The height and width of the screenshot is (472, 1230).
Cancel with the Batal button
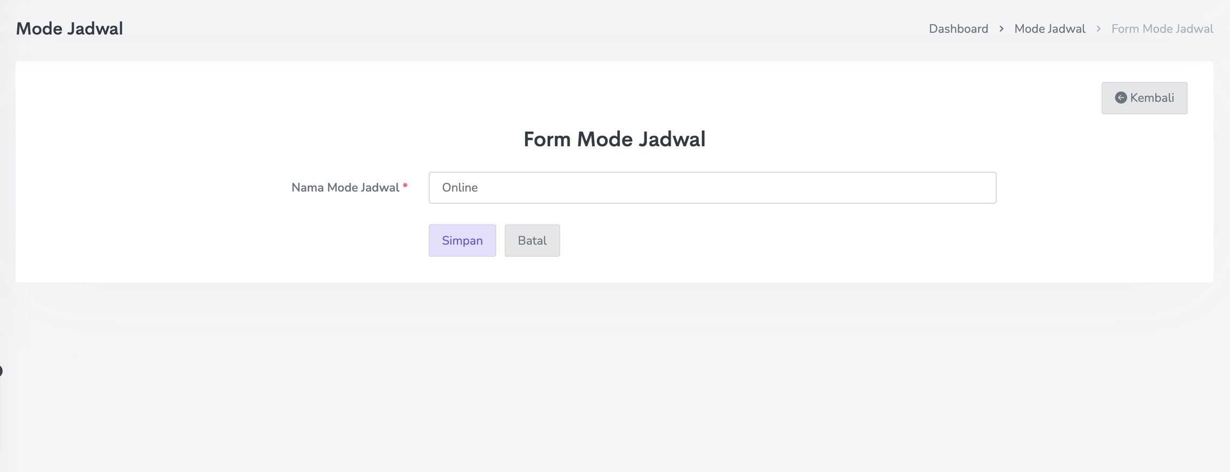(x=532, y=241)
